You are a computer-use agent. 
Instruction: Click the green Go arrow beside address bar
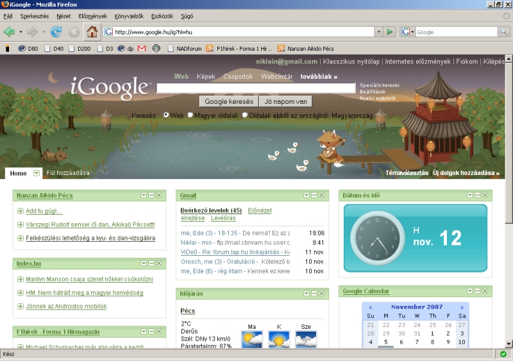click(390, 32)
